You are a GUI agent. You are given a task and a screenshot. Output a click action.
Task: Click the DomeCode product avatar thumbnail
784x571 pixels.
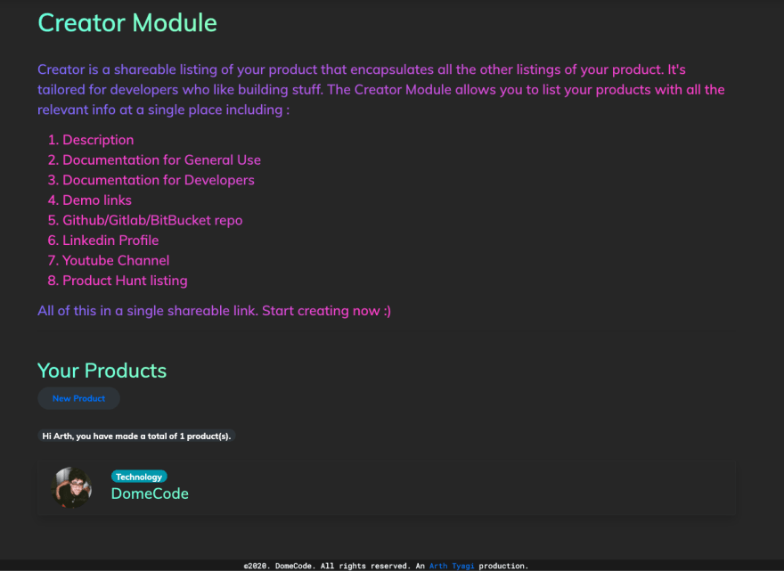[71, 487]
